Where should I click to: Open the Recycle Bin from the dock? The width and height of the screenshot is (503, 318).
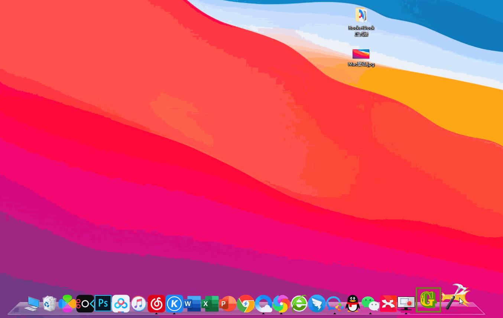coord(49,303)
